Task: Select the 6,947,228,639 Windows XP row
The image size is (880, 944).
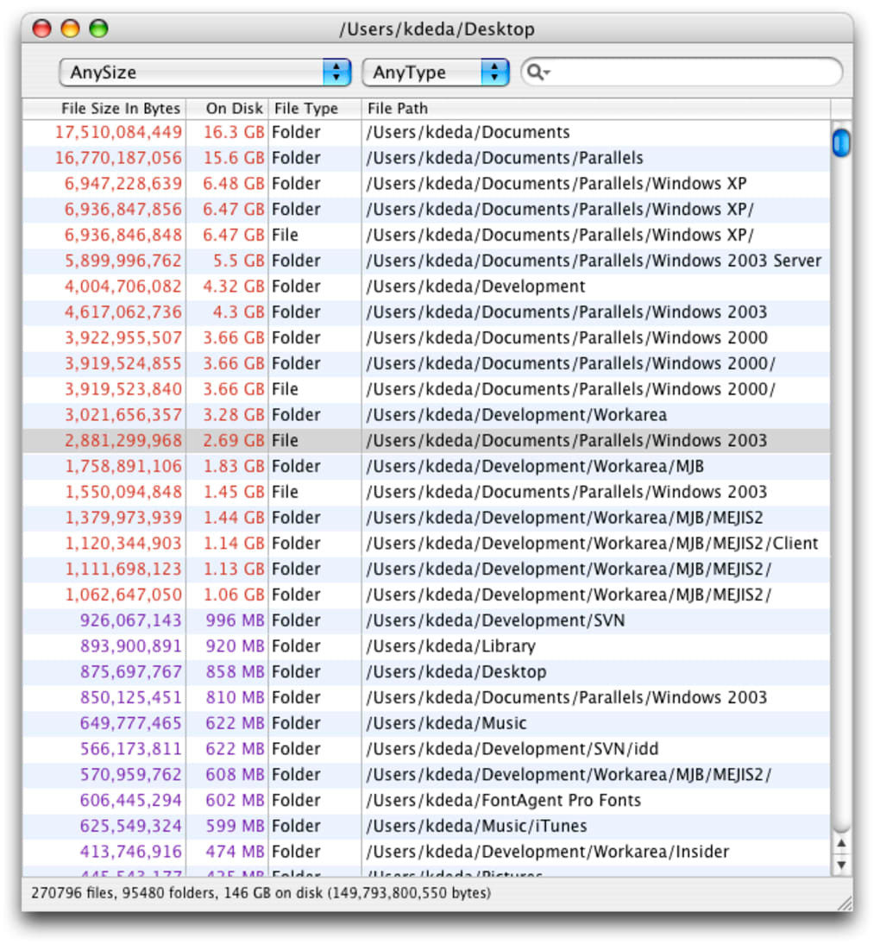Action: click(x=426, y=184)
